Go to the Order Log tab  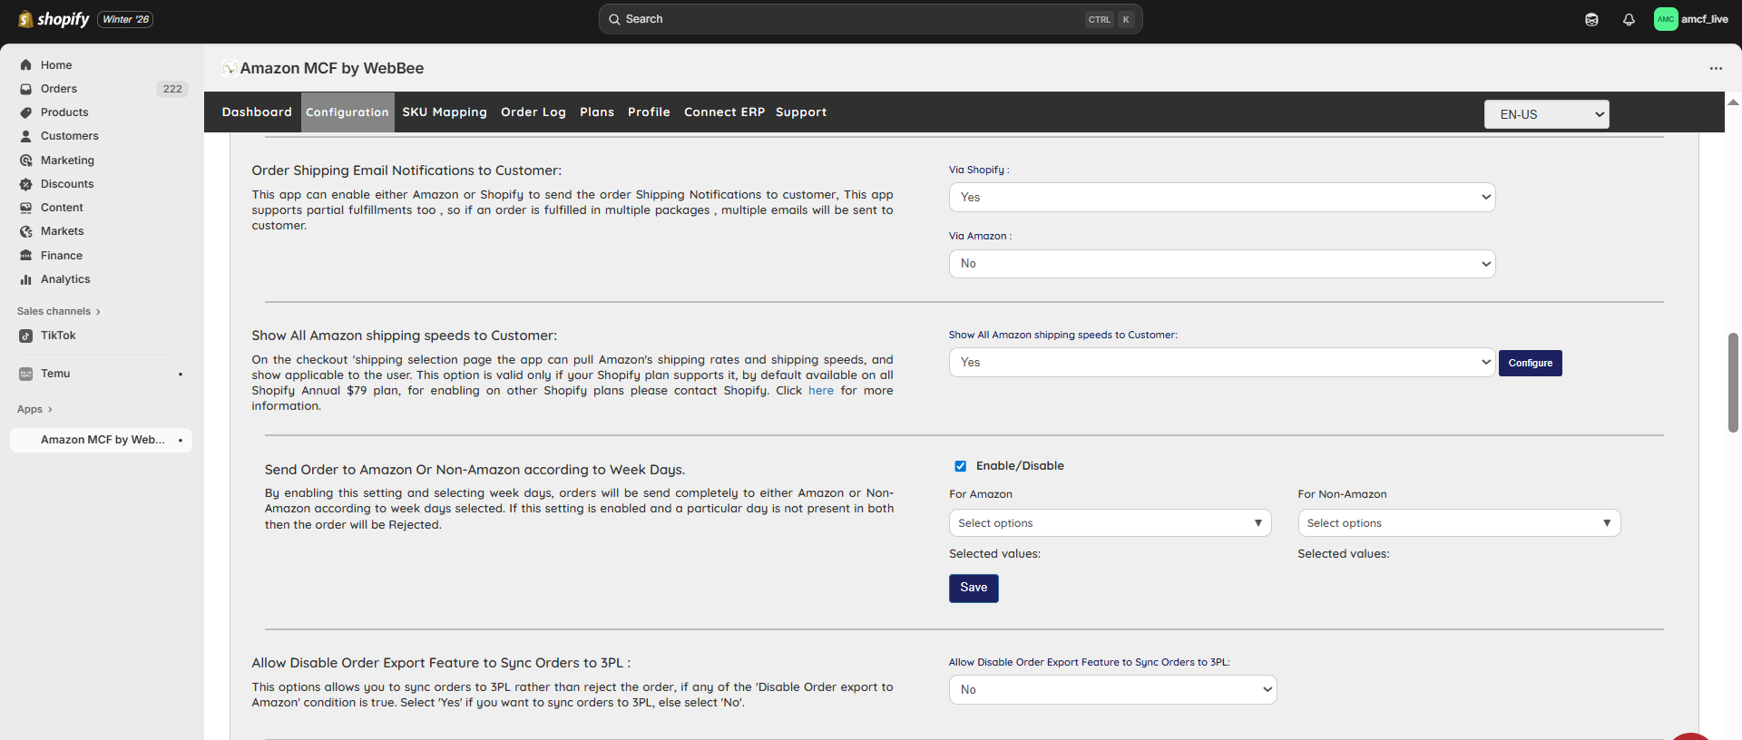coord(533,112)
